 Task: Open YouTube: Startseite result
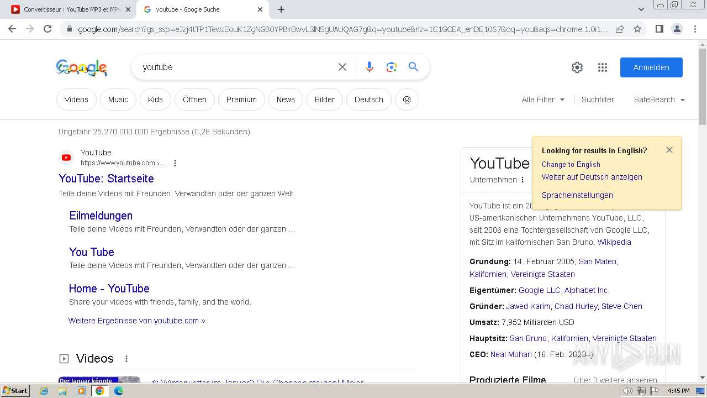pyautogui.click(x=106, y=179)
